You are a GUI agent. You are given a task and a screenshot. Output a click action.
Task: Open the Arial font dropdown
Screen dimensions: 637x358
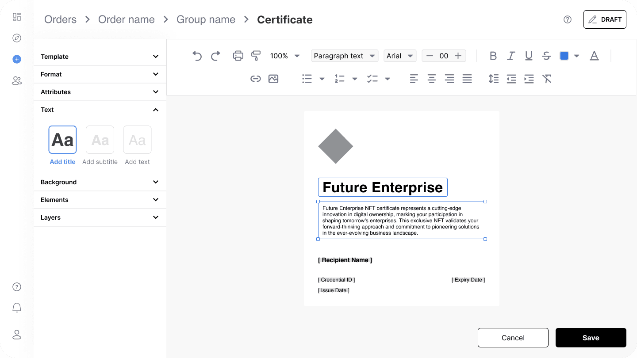[x=400, y=56]
